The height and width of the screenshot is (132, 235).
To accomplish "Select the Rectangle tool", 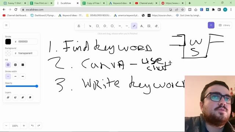I will coord(97,26).
